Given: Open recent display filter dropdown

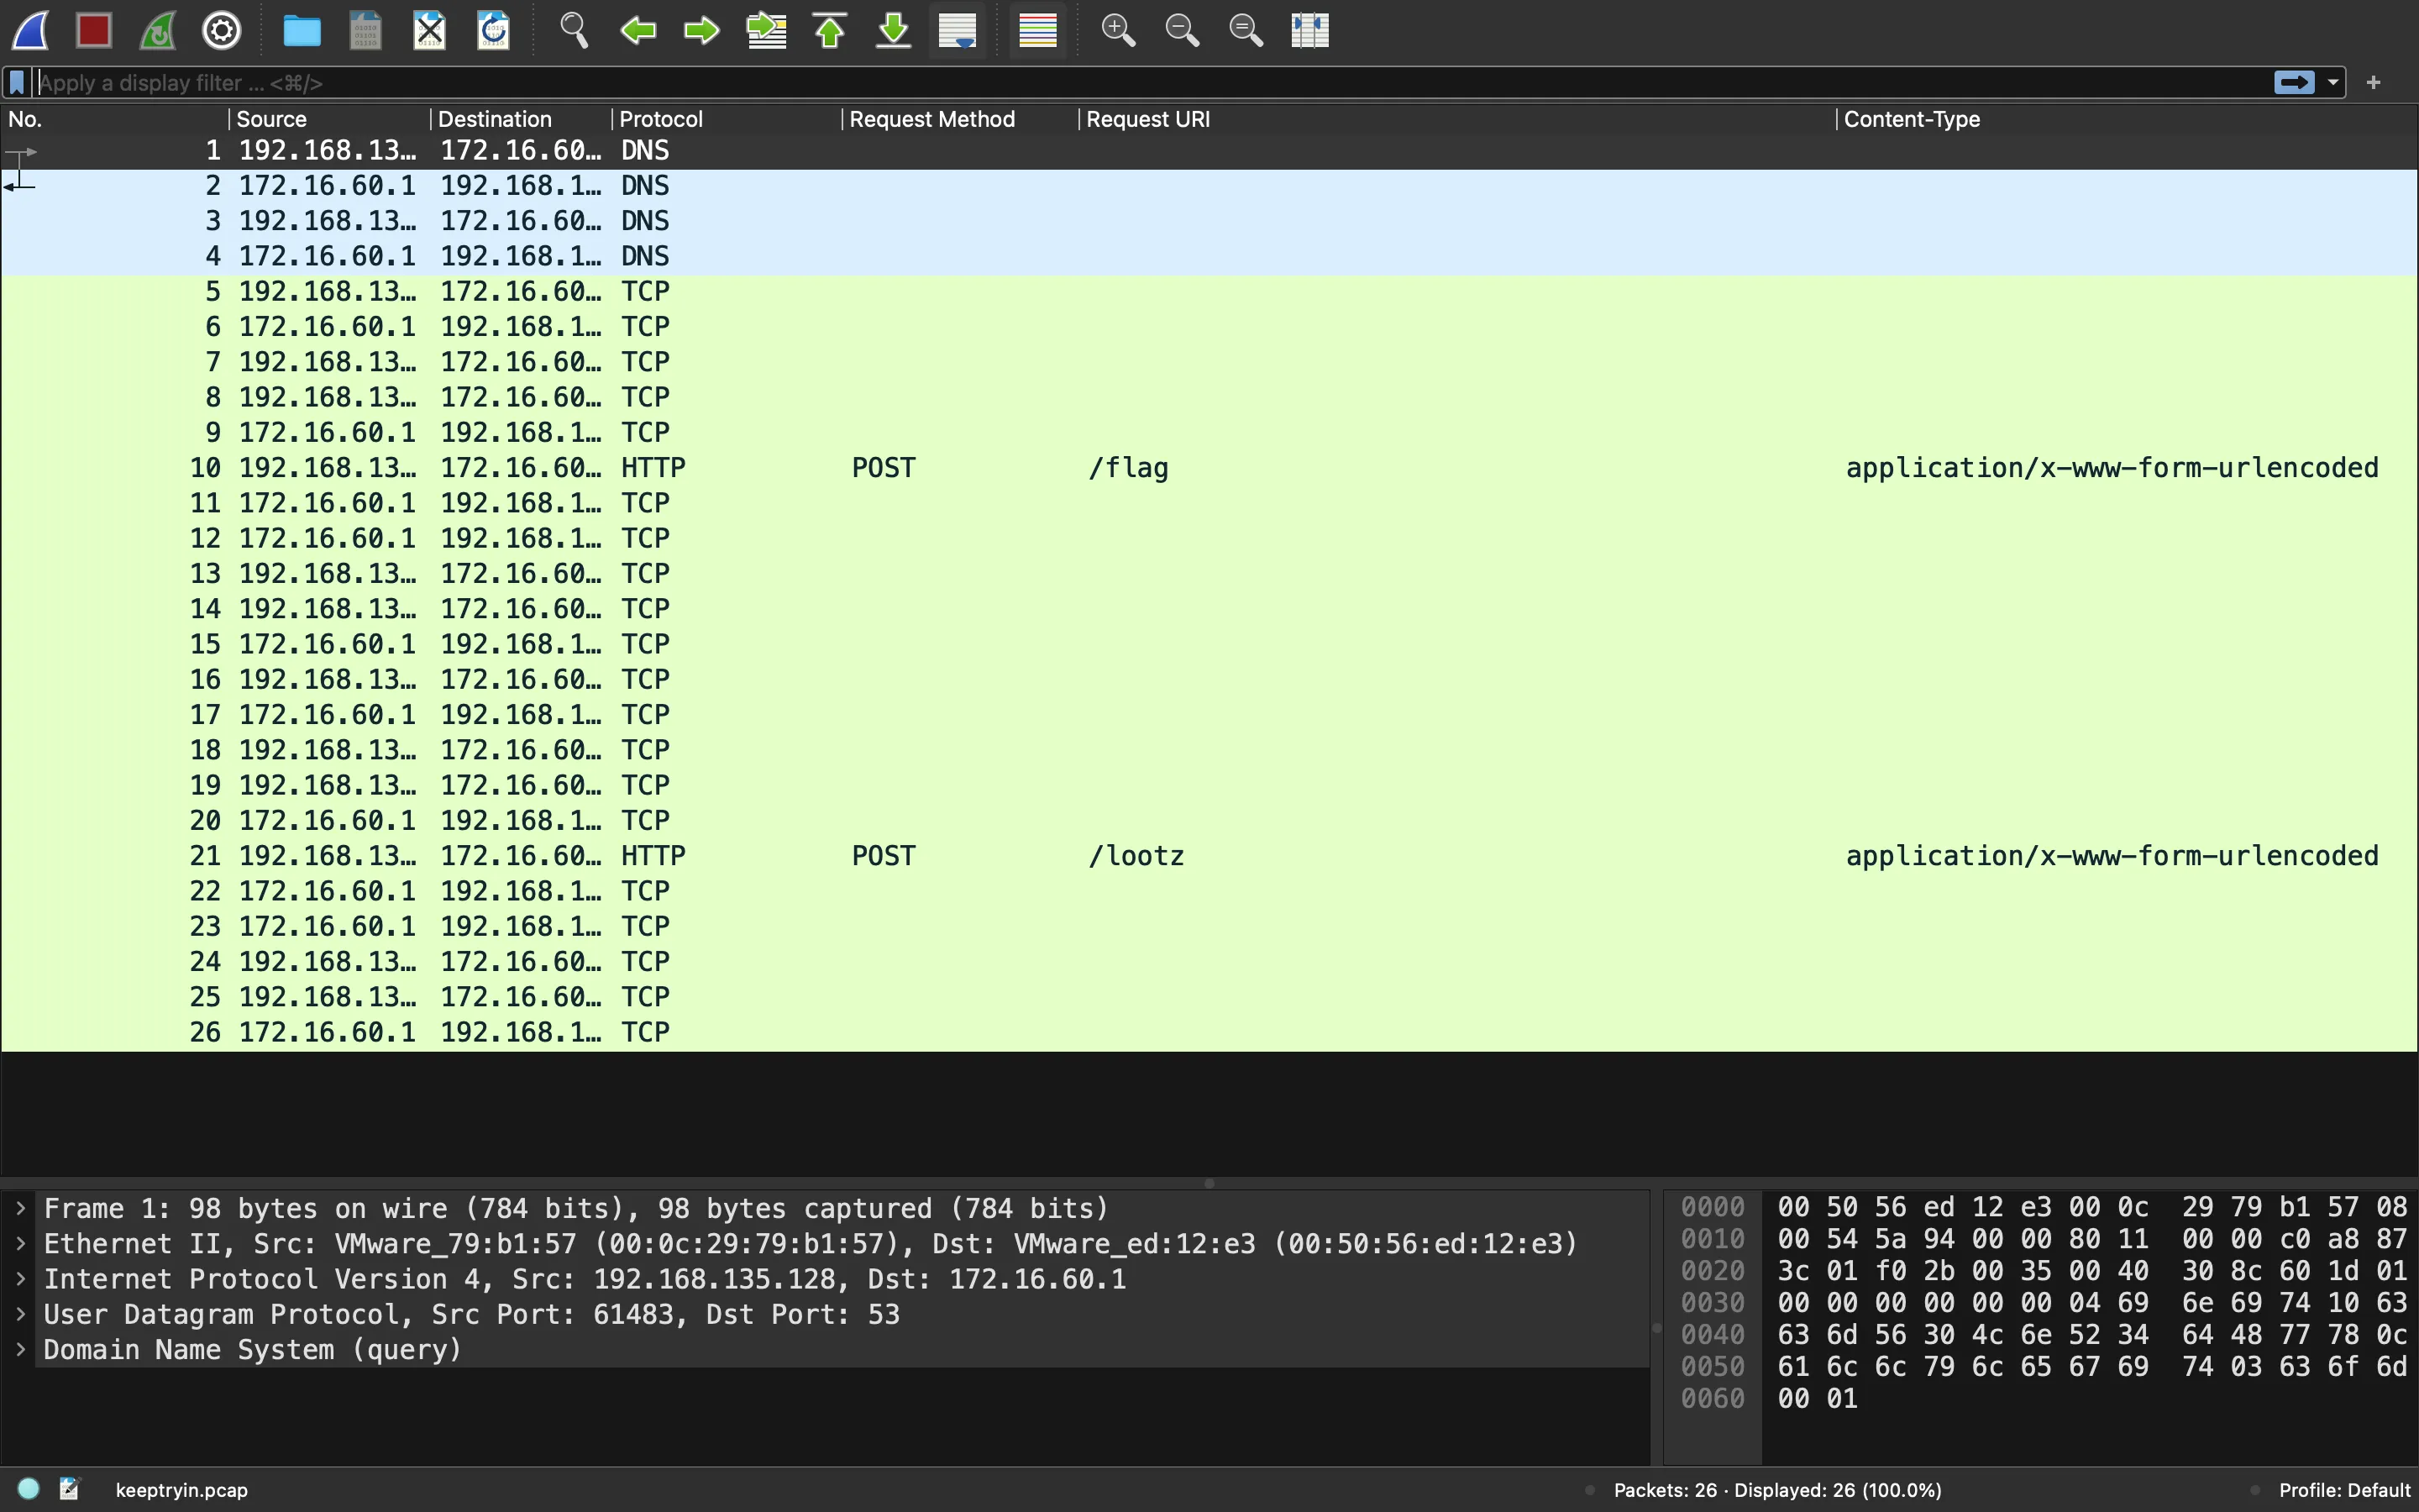Looking at the screenshot, I should pyautogui.click(x=2333, y=83).
